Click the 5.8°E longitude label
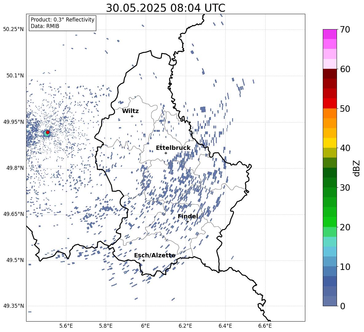The image size is (364, 332). [x=106, y=326]
